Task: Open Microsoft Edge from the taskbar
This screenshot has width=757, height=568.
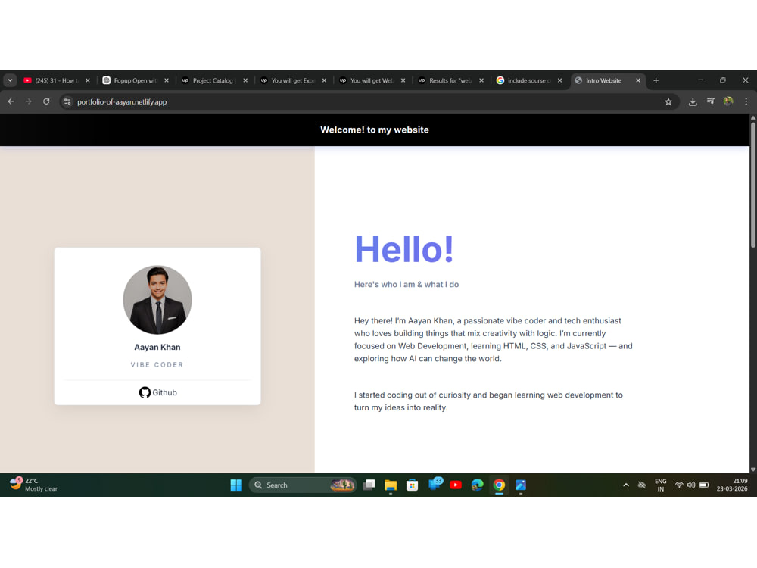Action: pyautogui.click(x=477, y=485)
